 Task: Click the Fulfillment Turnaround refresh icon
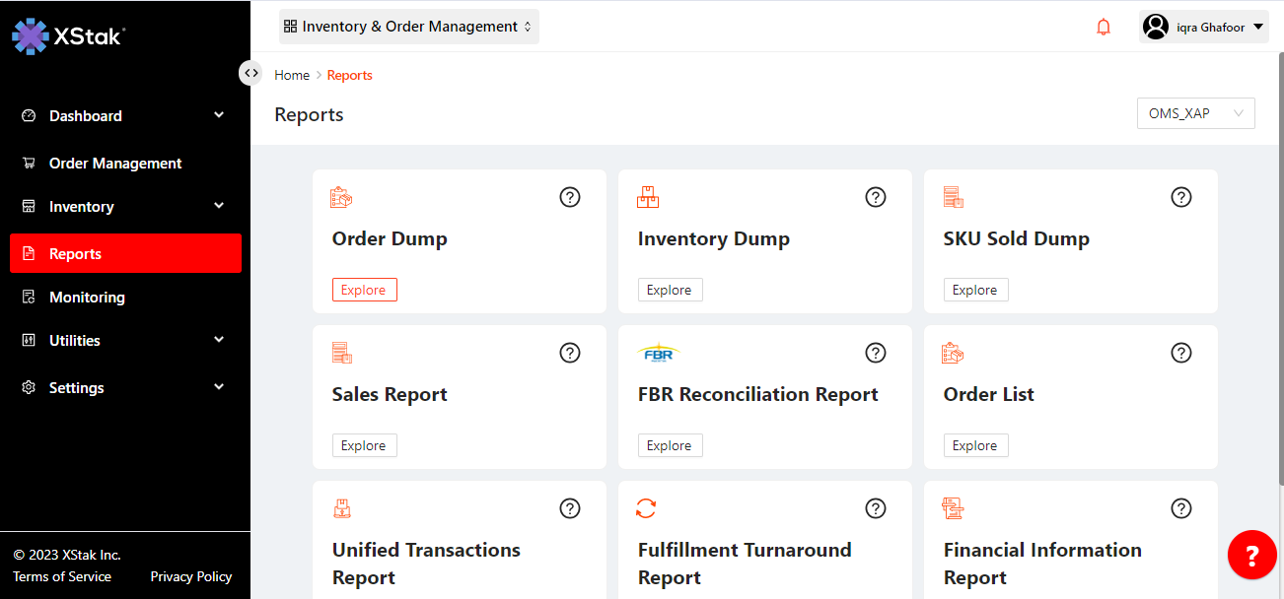[646, 508]
